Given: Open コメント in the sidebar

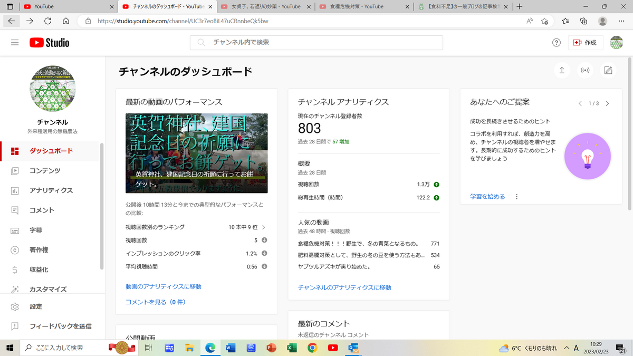Looking at the screenshot, I should pos(50,210).
